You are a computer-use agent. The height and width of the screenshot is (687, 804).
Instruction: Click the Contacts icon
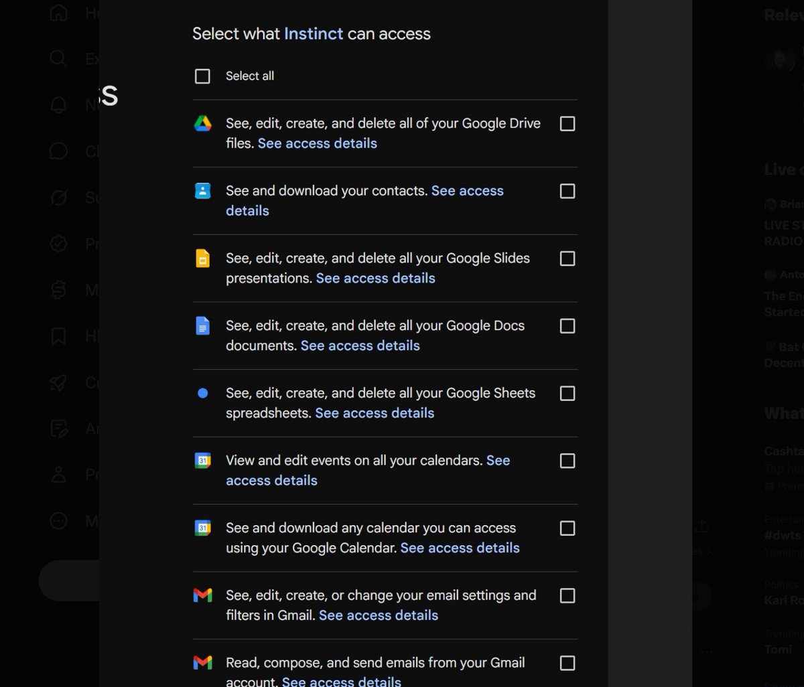202,191
